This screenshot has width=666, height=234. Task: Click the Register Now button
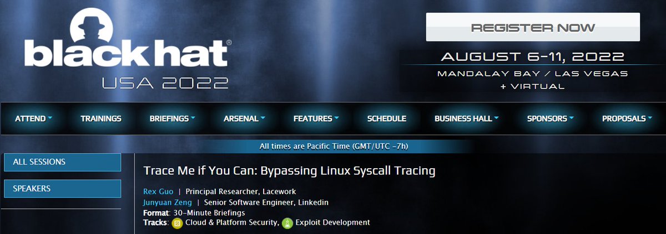click(533, 27)
